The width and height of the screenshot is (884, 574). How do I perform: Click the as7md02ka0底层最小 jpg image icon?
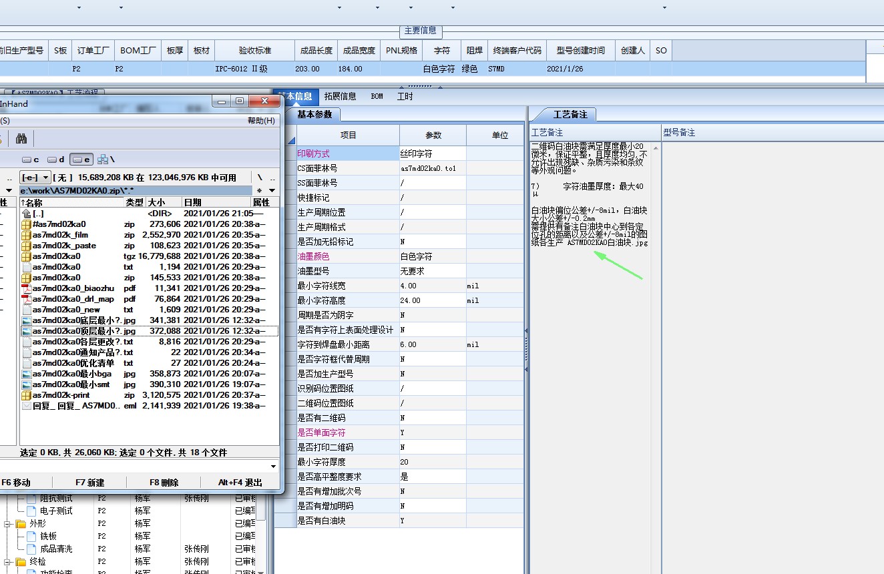click(26, 320)
